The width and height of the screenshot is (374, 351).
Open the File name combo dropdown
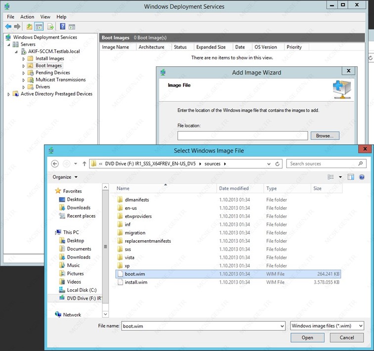[282, 326]
